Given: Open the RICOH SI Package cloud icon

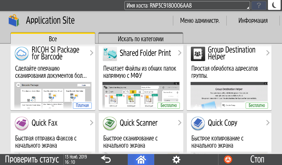Looking at the screenshot, I should (21, 54).
